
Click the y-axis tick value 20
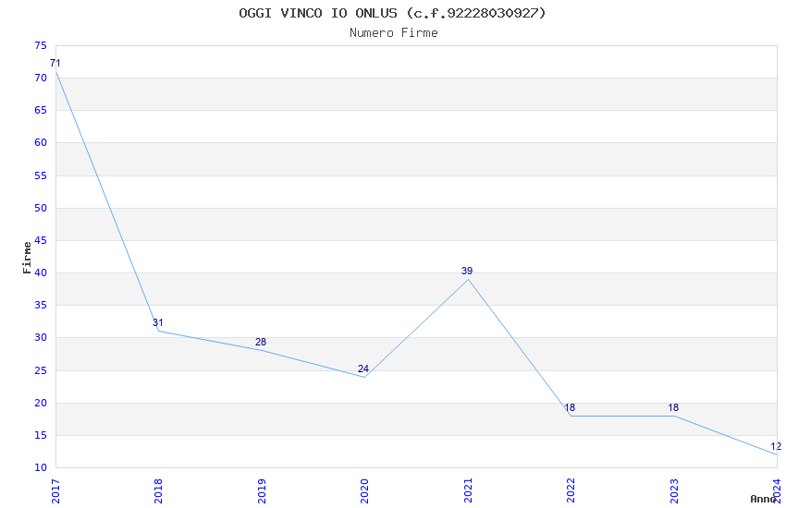coord(41,403)
